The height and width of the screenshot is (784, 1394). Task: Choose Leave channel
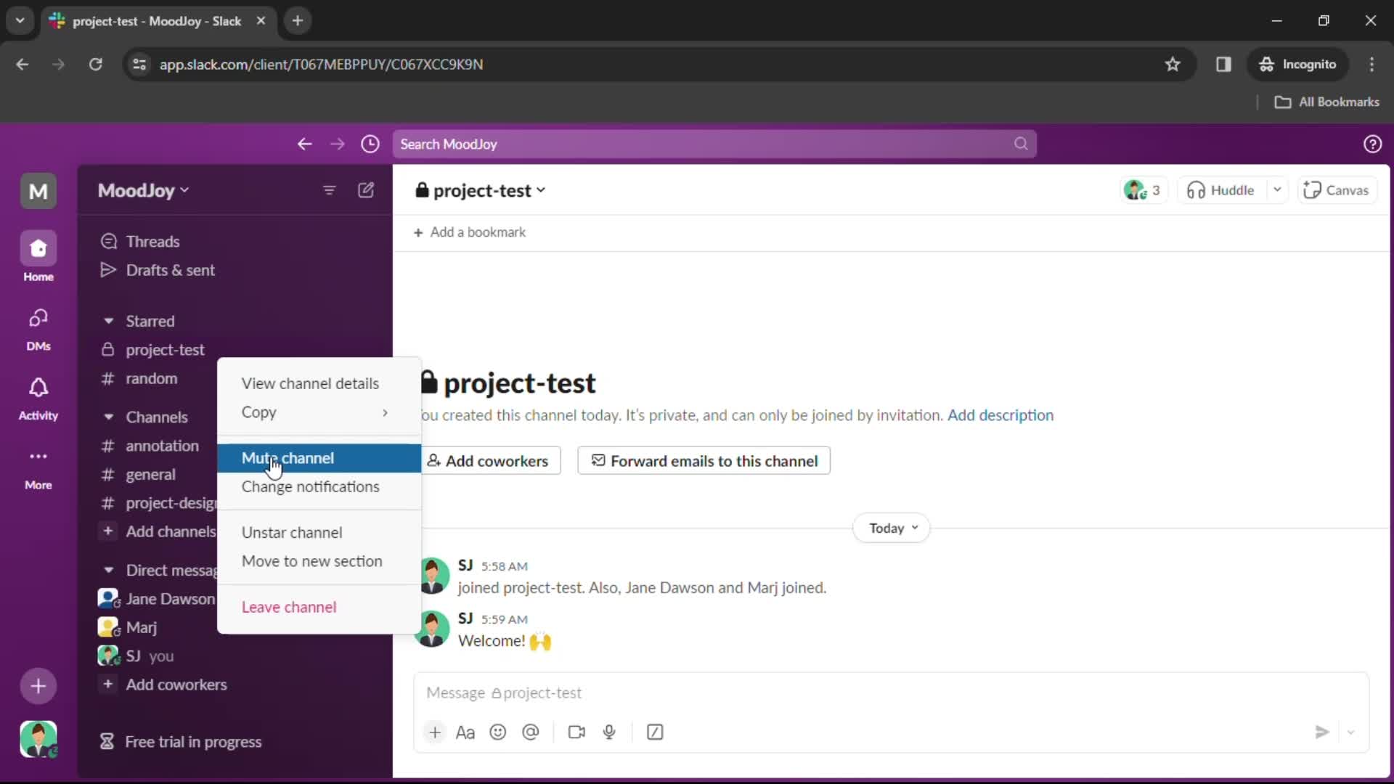pos(319,607)
